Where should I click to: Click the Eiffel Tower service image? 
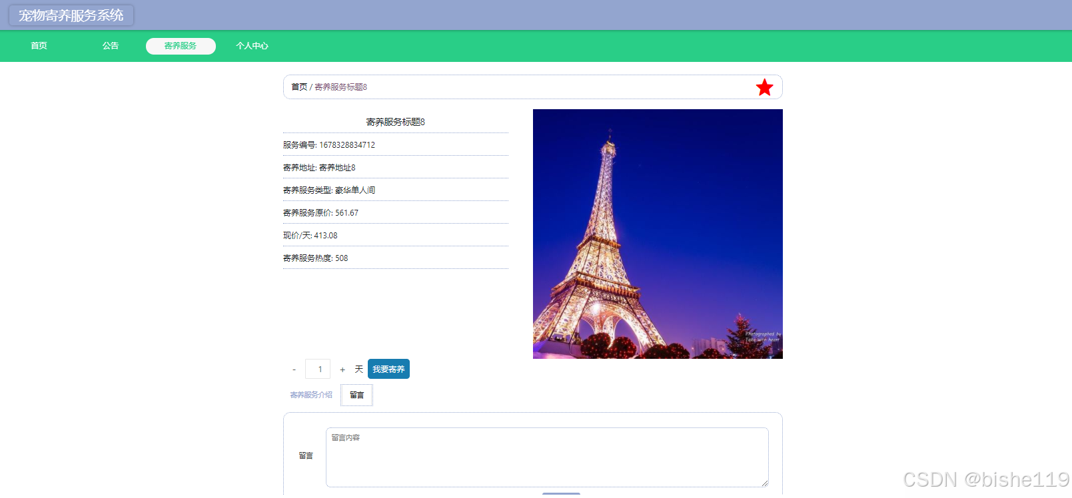(x=658, y=234)
